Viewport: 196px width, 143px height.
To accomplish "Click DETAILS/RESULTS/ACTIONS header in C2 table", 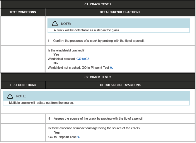I will point(120,85).
